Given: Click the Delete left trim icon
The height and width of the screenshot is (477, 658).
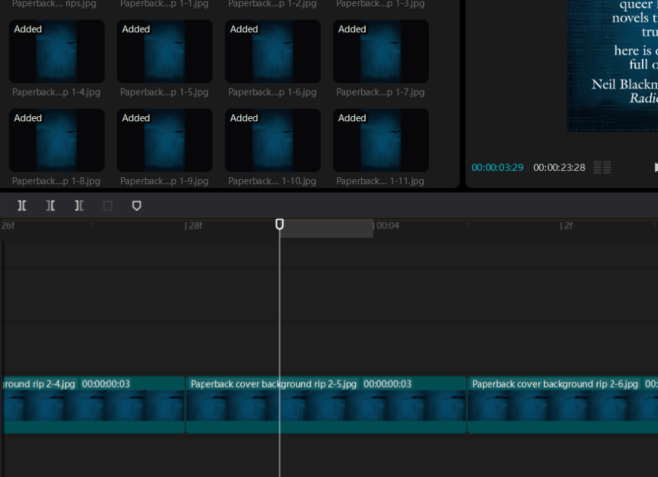Looking at the screenshot, I should (50, 205).
